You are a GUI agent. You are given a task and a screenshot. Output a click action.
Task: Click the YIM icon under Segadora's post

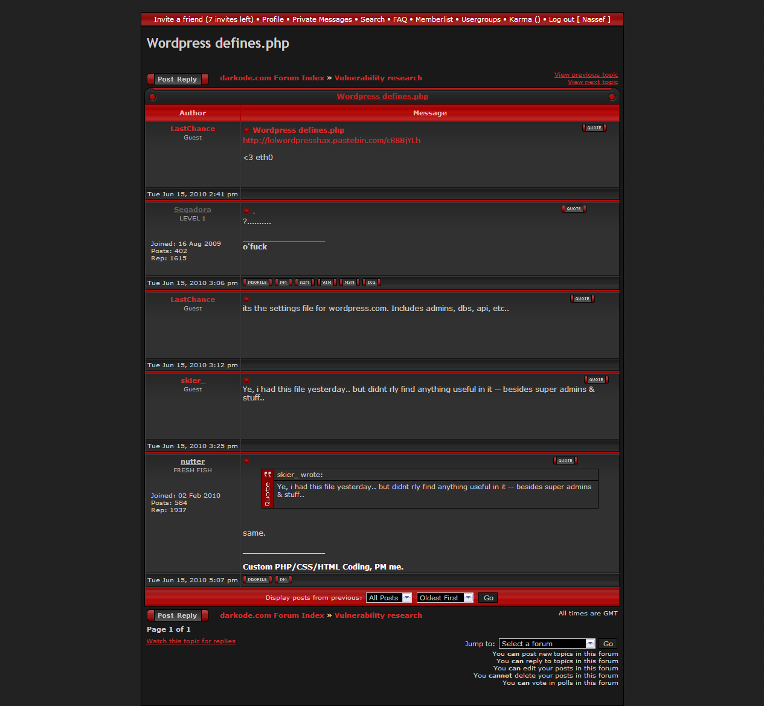point(327,283)
